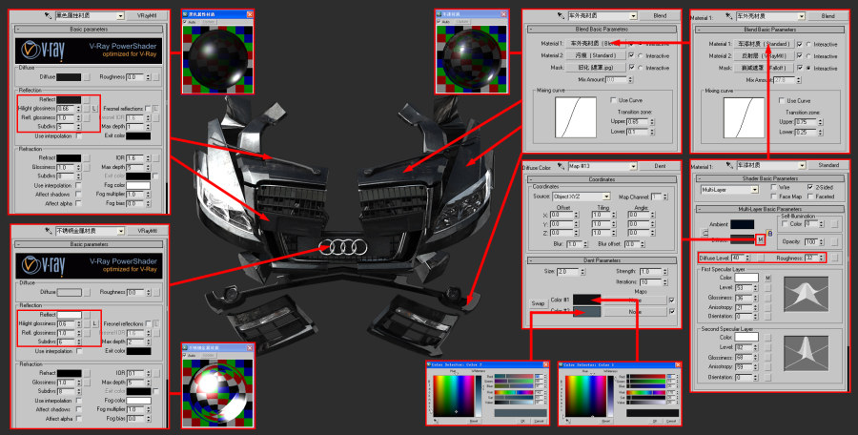Viewport: 858px width, 435px height.
Task: Collapse the Shader Basic Parameters rollout
Action: click(x=770, y=178)
